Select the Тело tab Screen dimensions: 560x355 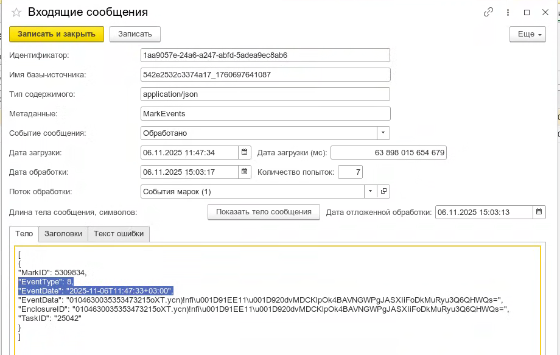click(x=24, y=234)
